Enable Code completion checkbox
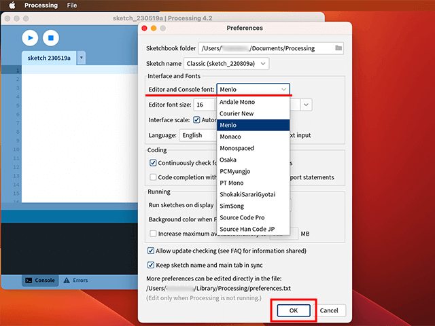The width and height of the screenshot is (435, 326). click(153, 177)
